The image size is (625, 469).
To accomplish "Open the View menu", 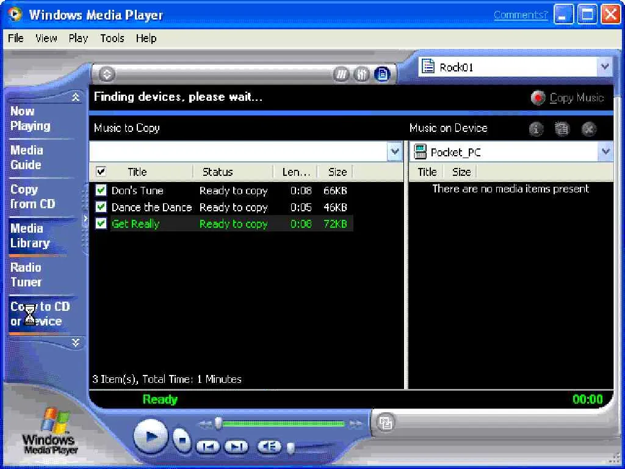I will click(46, 38).
